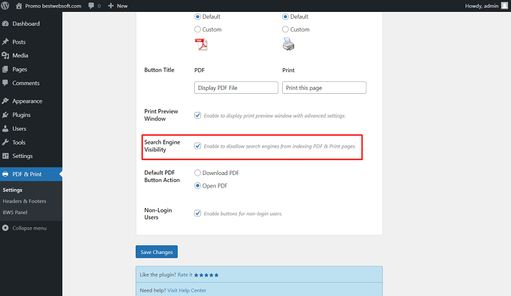The height and width of the screenshot is (296, 511).
Task: Click the home icon beside the site name
Action: point(19,6)
